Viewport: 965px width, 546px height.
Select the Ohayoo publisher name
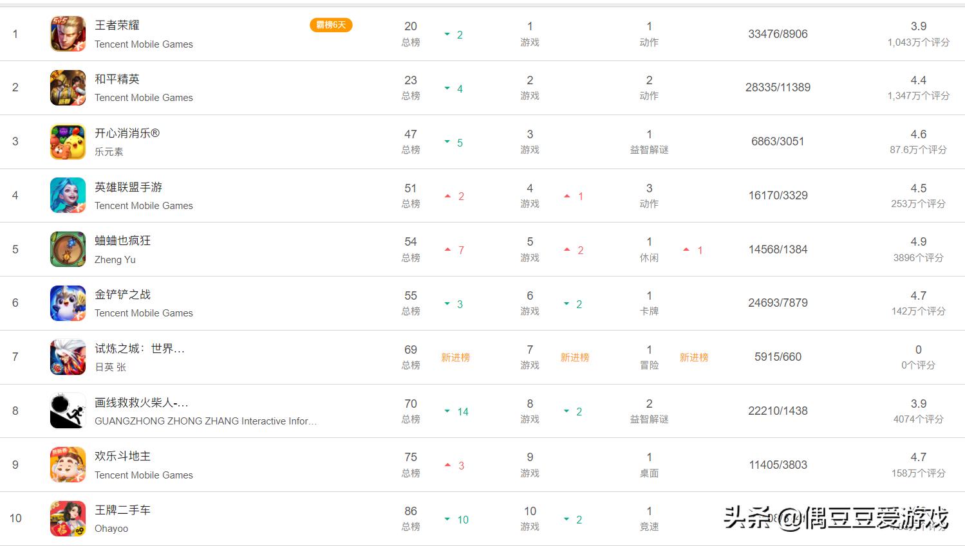111,529
